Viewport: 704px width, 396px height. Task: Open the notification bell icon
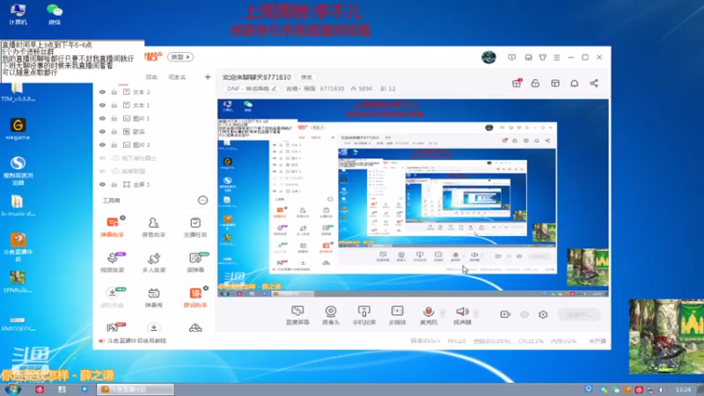pos(575,83)
